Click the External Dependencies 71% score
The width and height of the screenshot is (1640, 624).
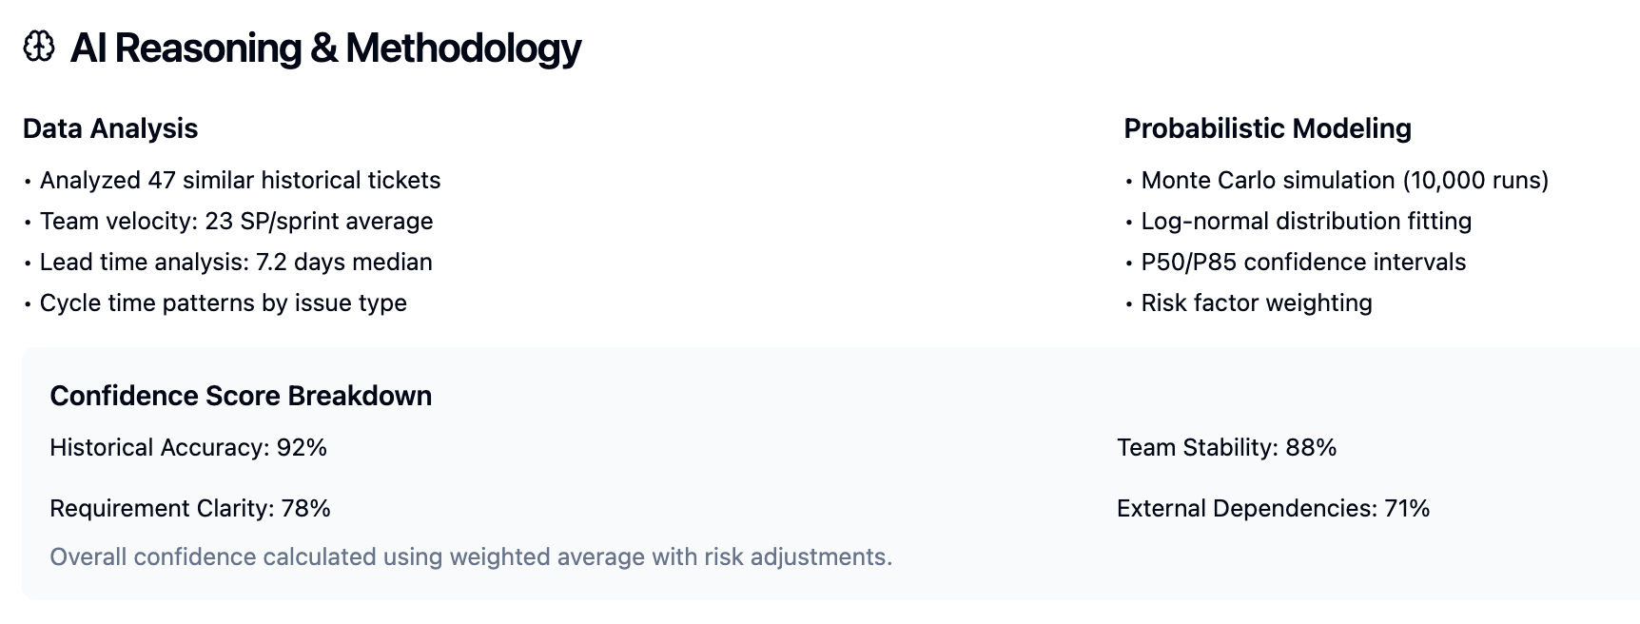tap(1273, 509)
